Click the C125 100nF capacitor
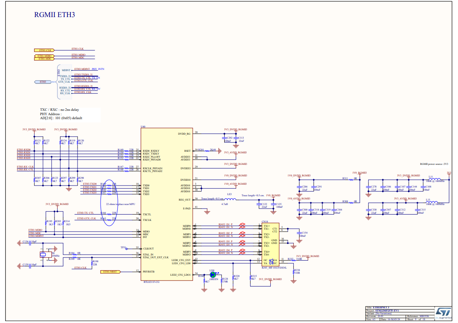This screenshot has height=323, width=458. click(274, 205)
